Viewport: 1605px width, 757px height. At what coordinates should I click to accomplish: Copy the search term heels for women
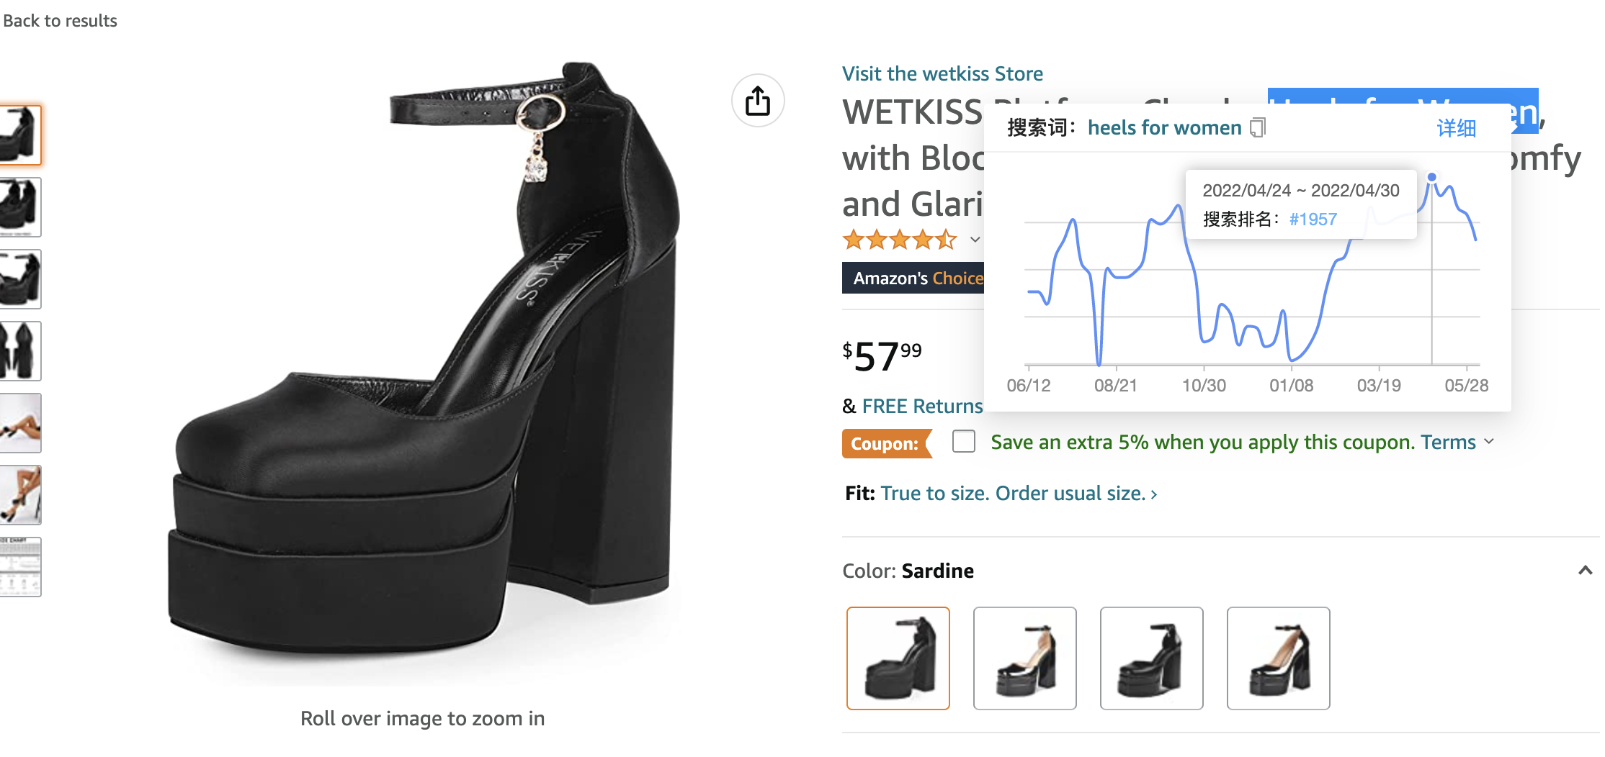point(1258,128)
